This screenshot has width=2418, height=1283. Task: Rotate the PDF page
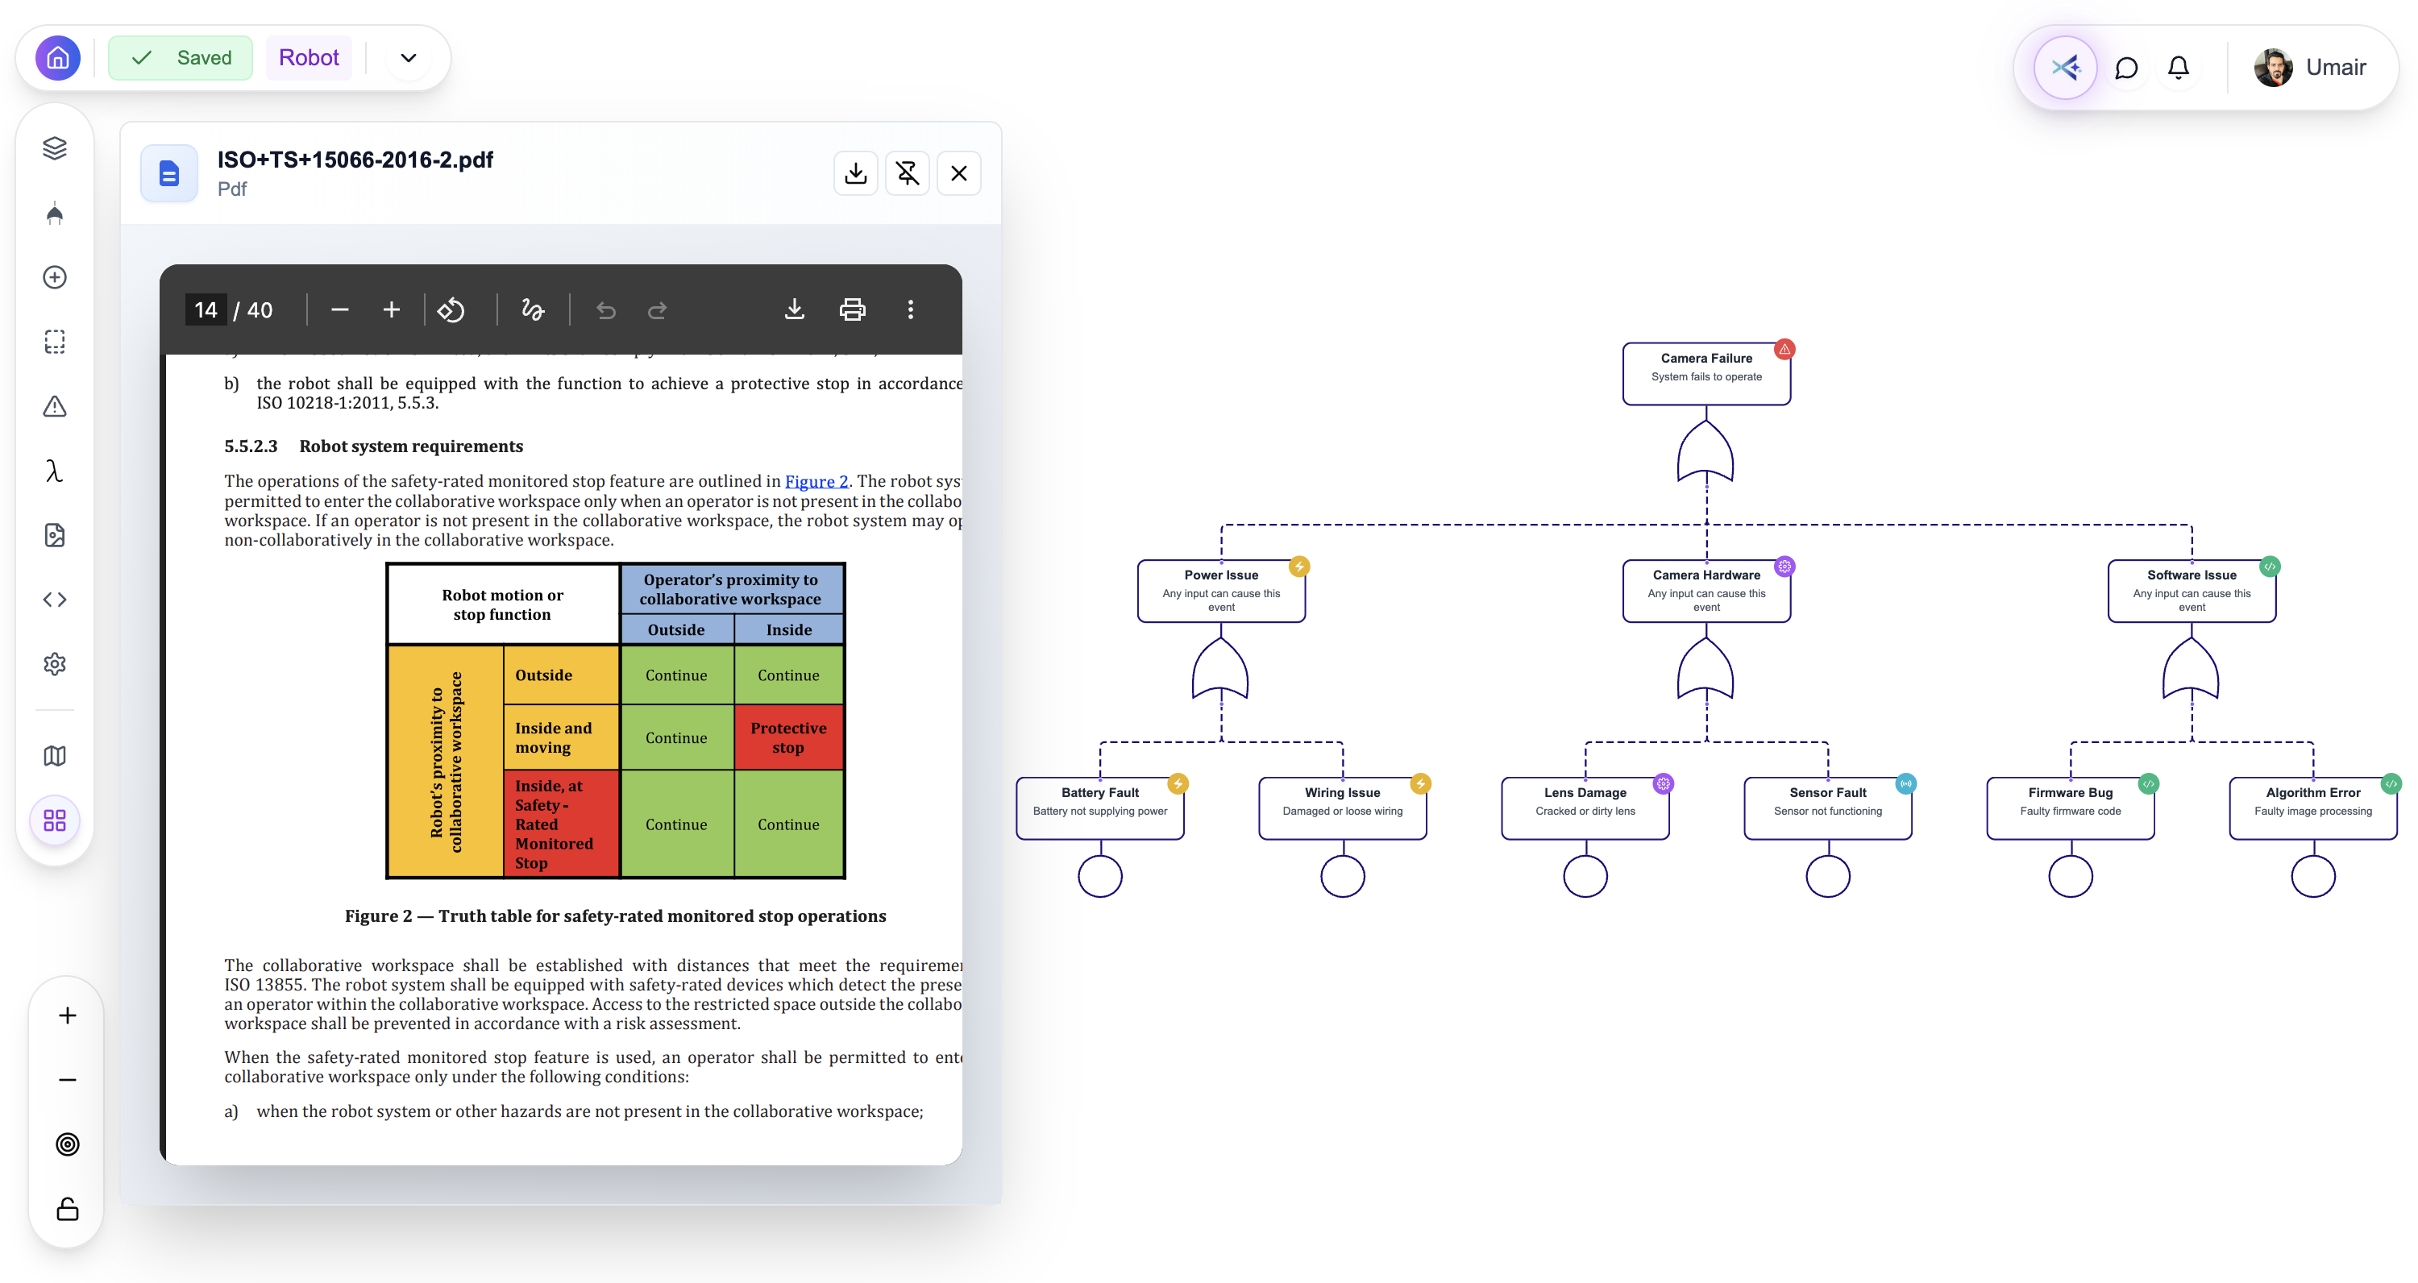pyautogui.click(x=451, y=309)
